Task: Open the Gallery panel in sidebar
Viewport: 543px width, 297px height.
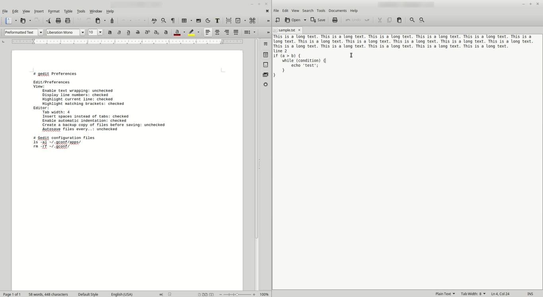Action: click(x=266, y=75)
